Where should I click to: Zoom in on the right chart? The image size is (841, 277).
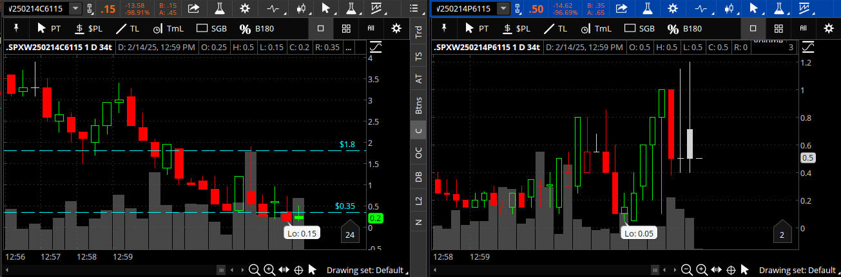point(702,270)
